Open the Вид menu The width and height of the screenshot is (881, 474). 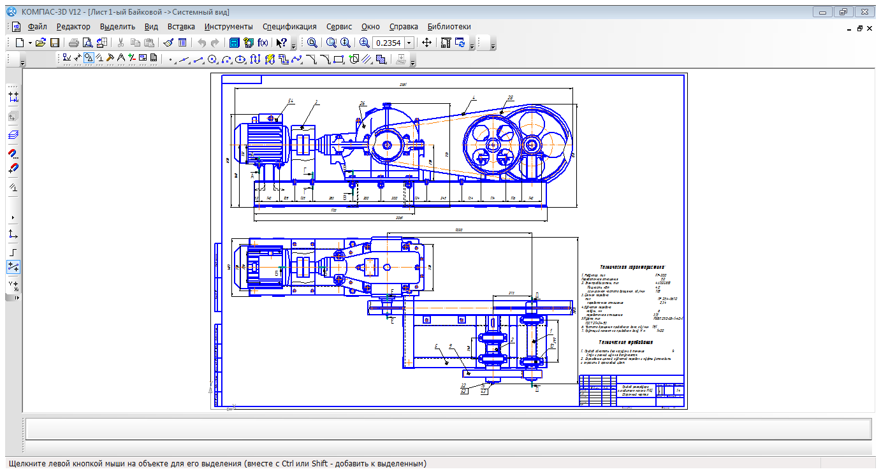[151, 26]
